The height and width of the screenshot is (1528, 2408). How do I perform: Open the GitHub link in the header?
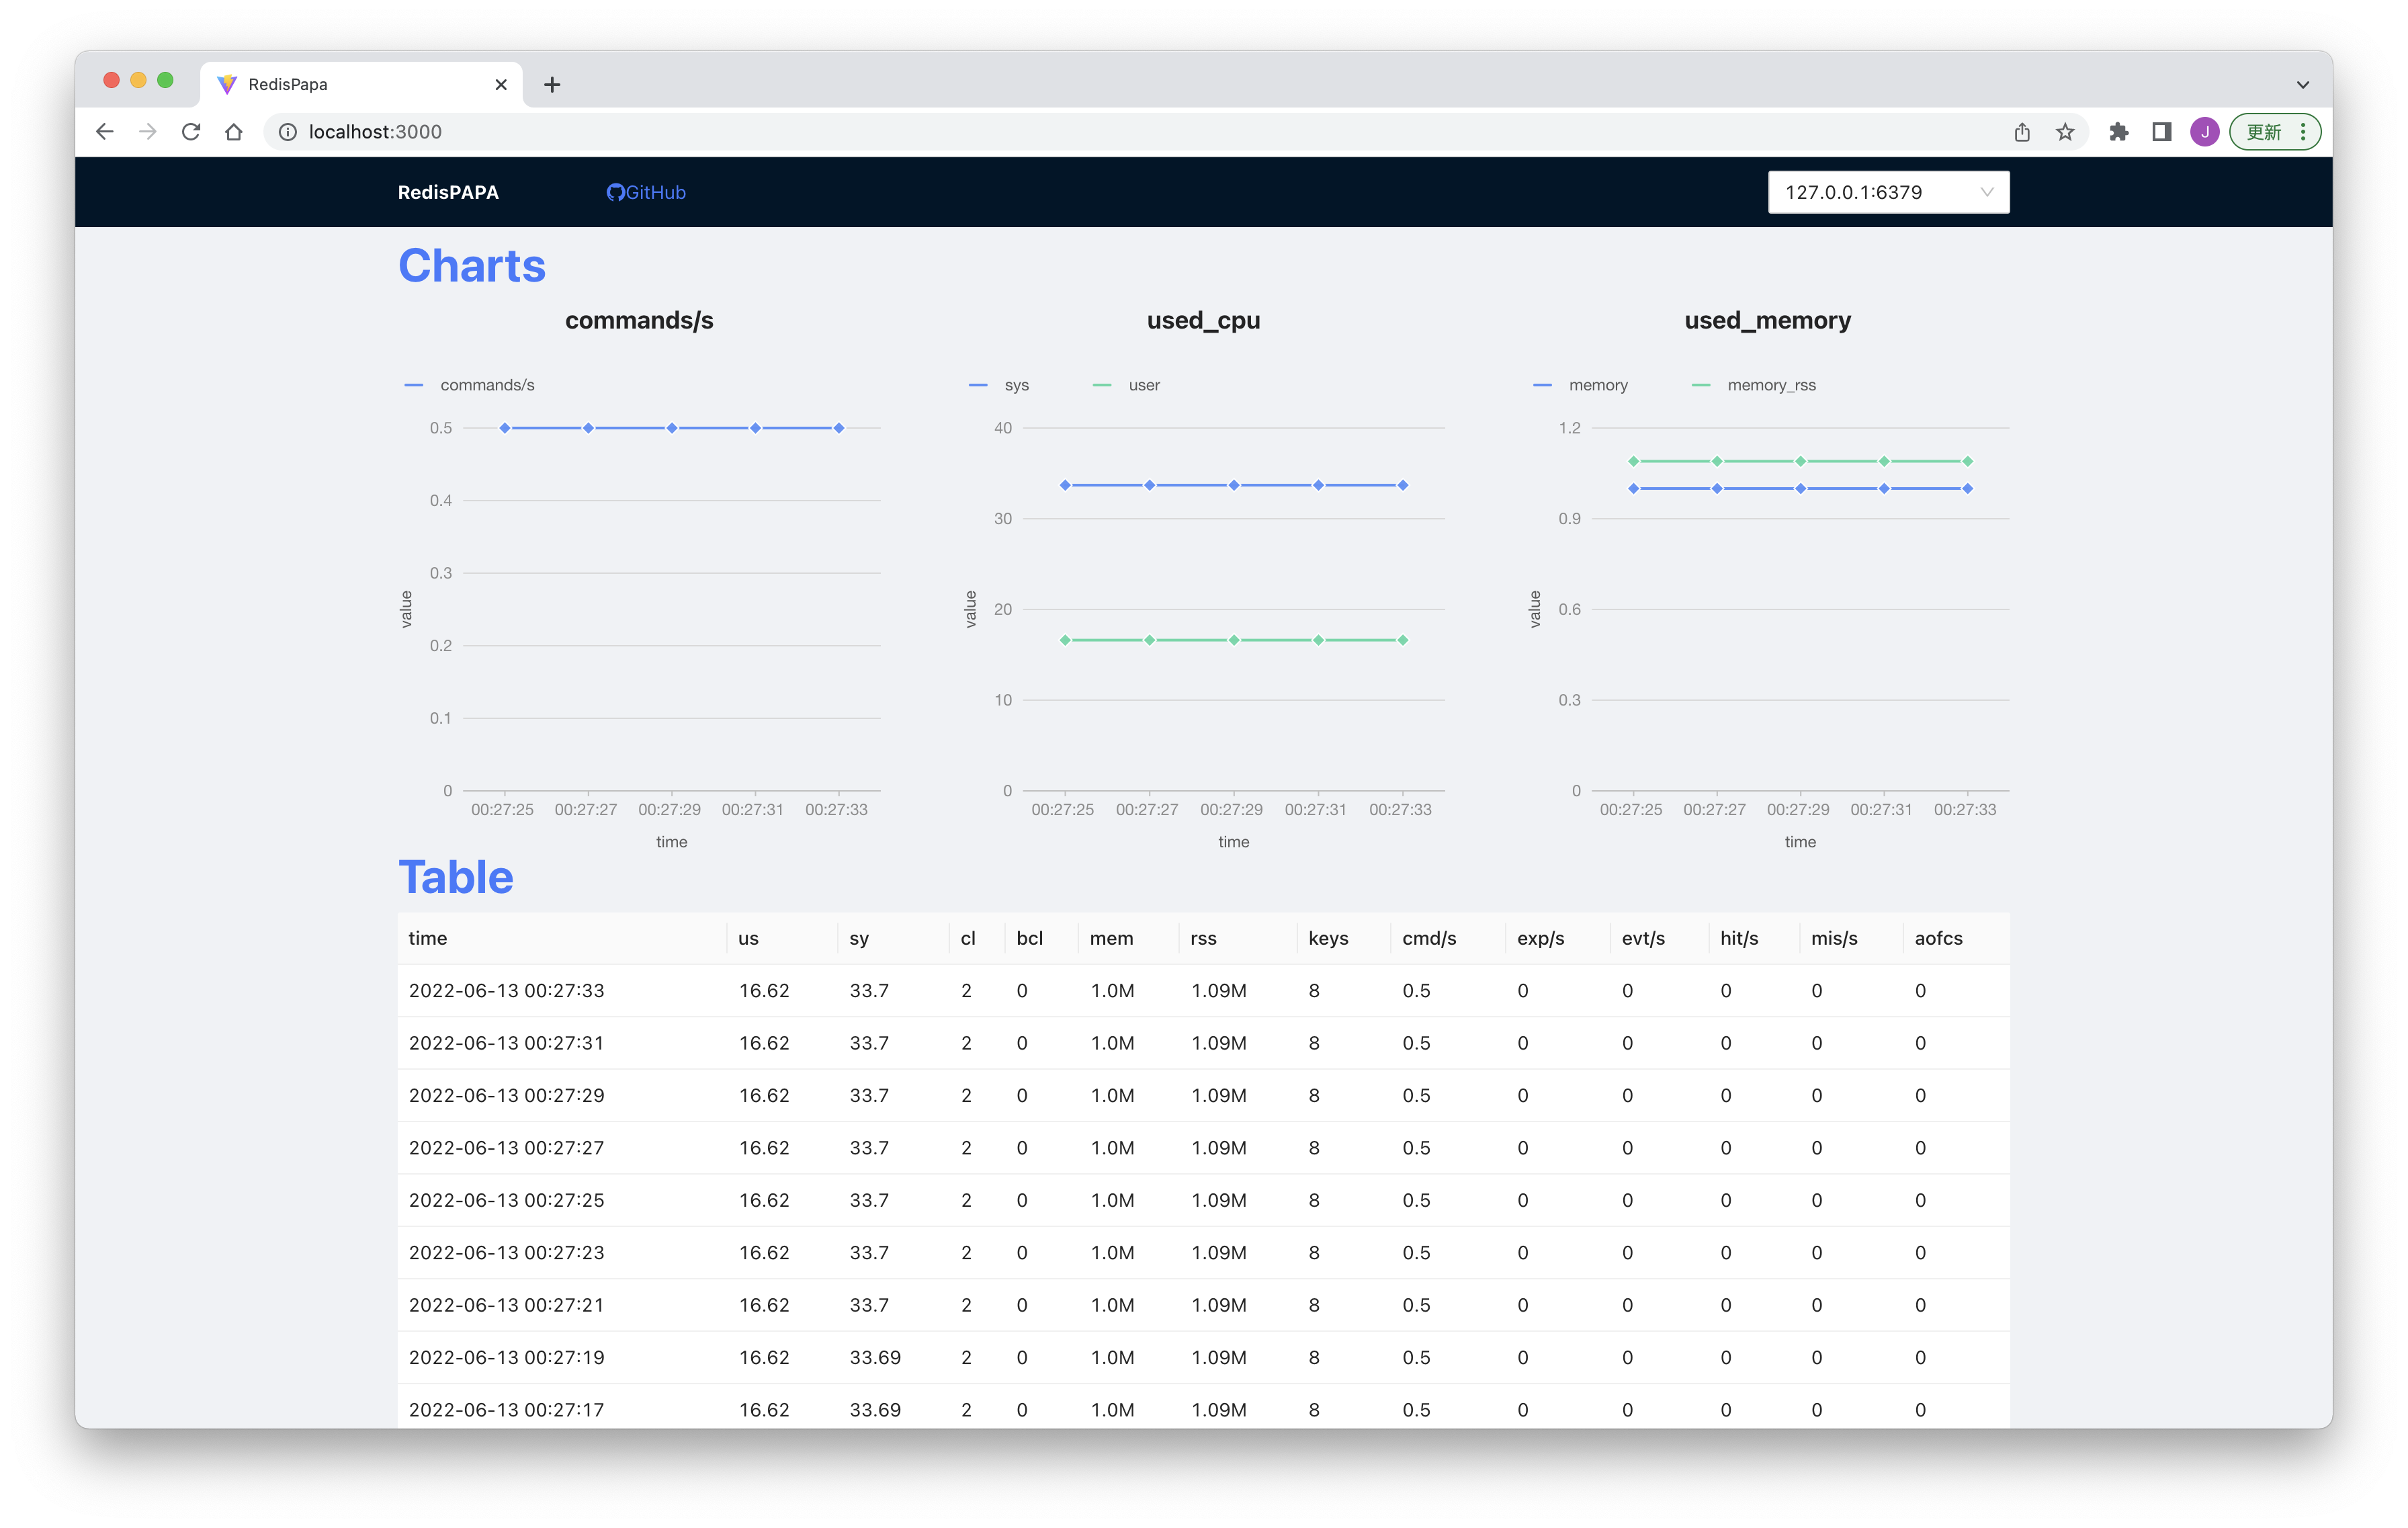[x=646, y=192]
